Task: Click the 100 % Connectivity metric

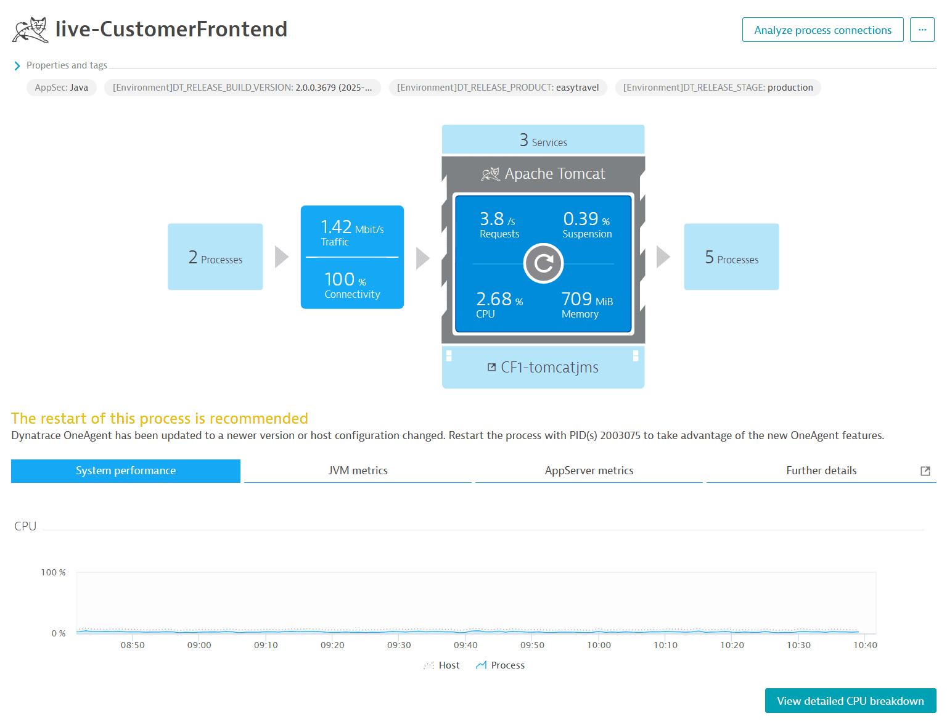Action: (x=352, y=284)
